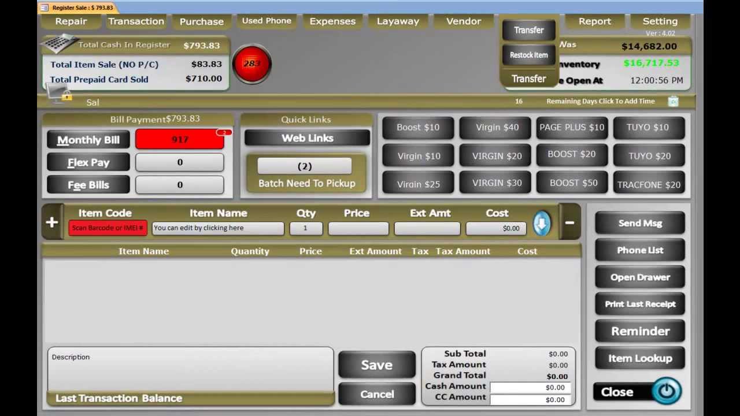Viewport: 740px width, 416px height.
Task: Click the CC Amount field
Action: point(531,400)
